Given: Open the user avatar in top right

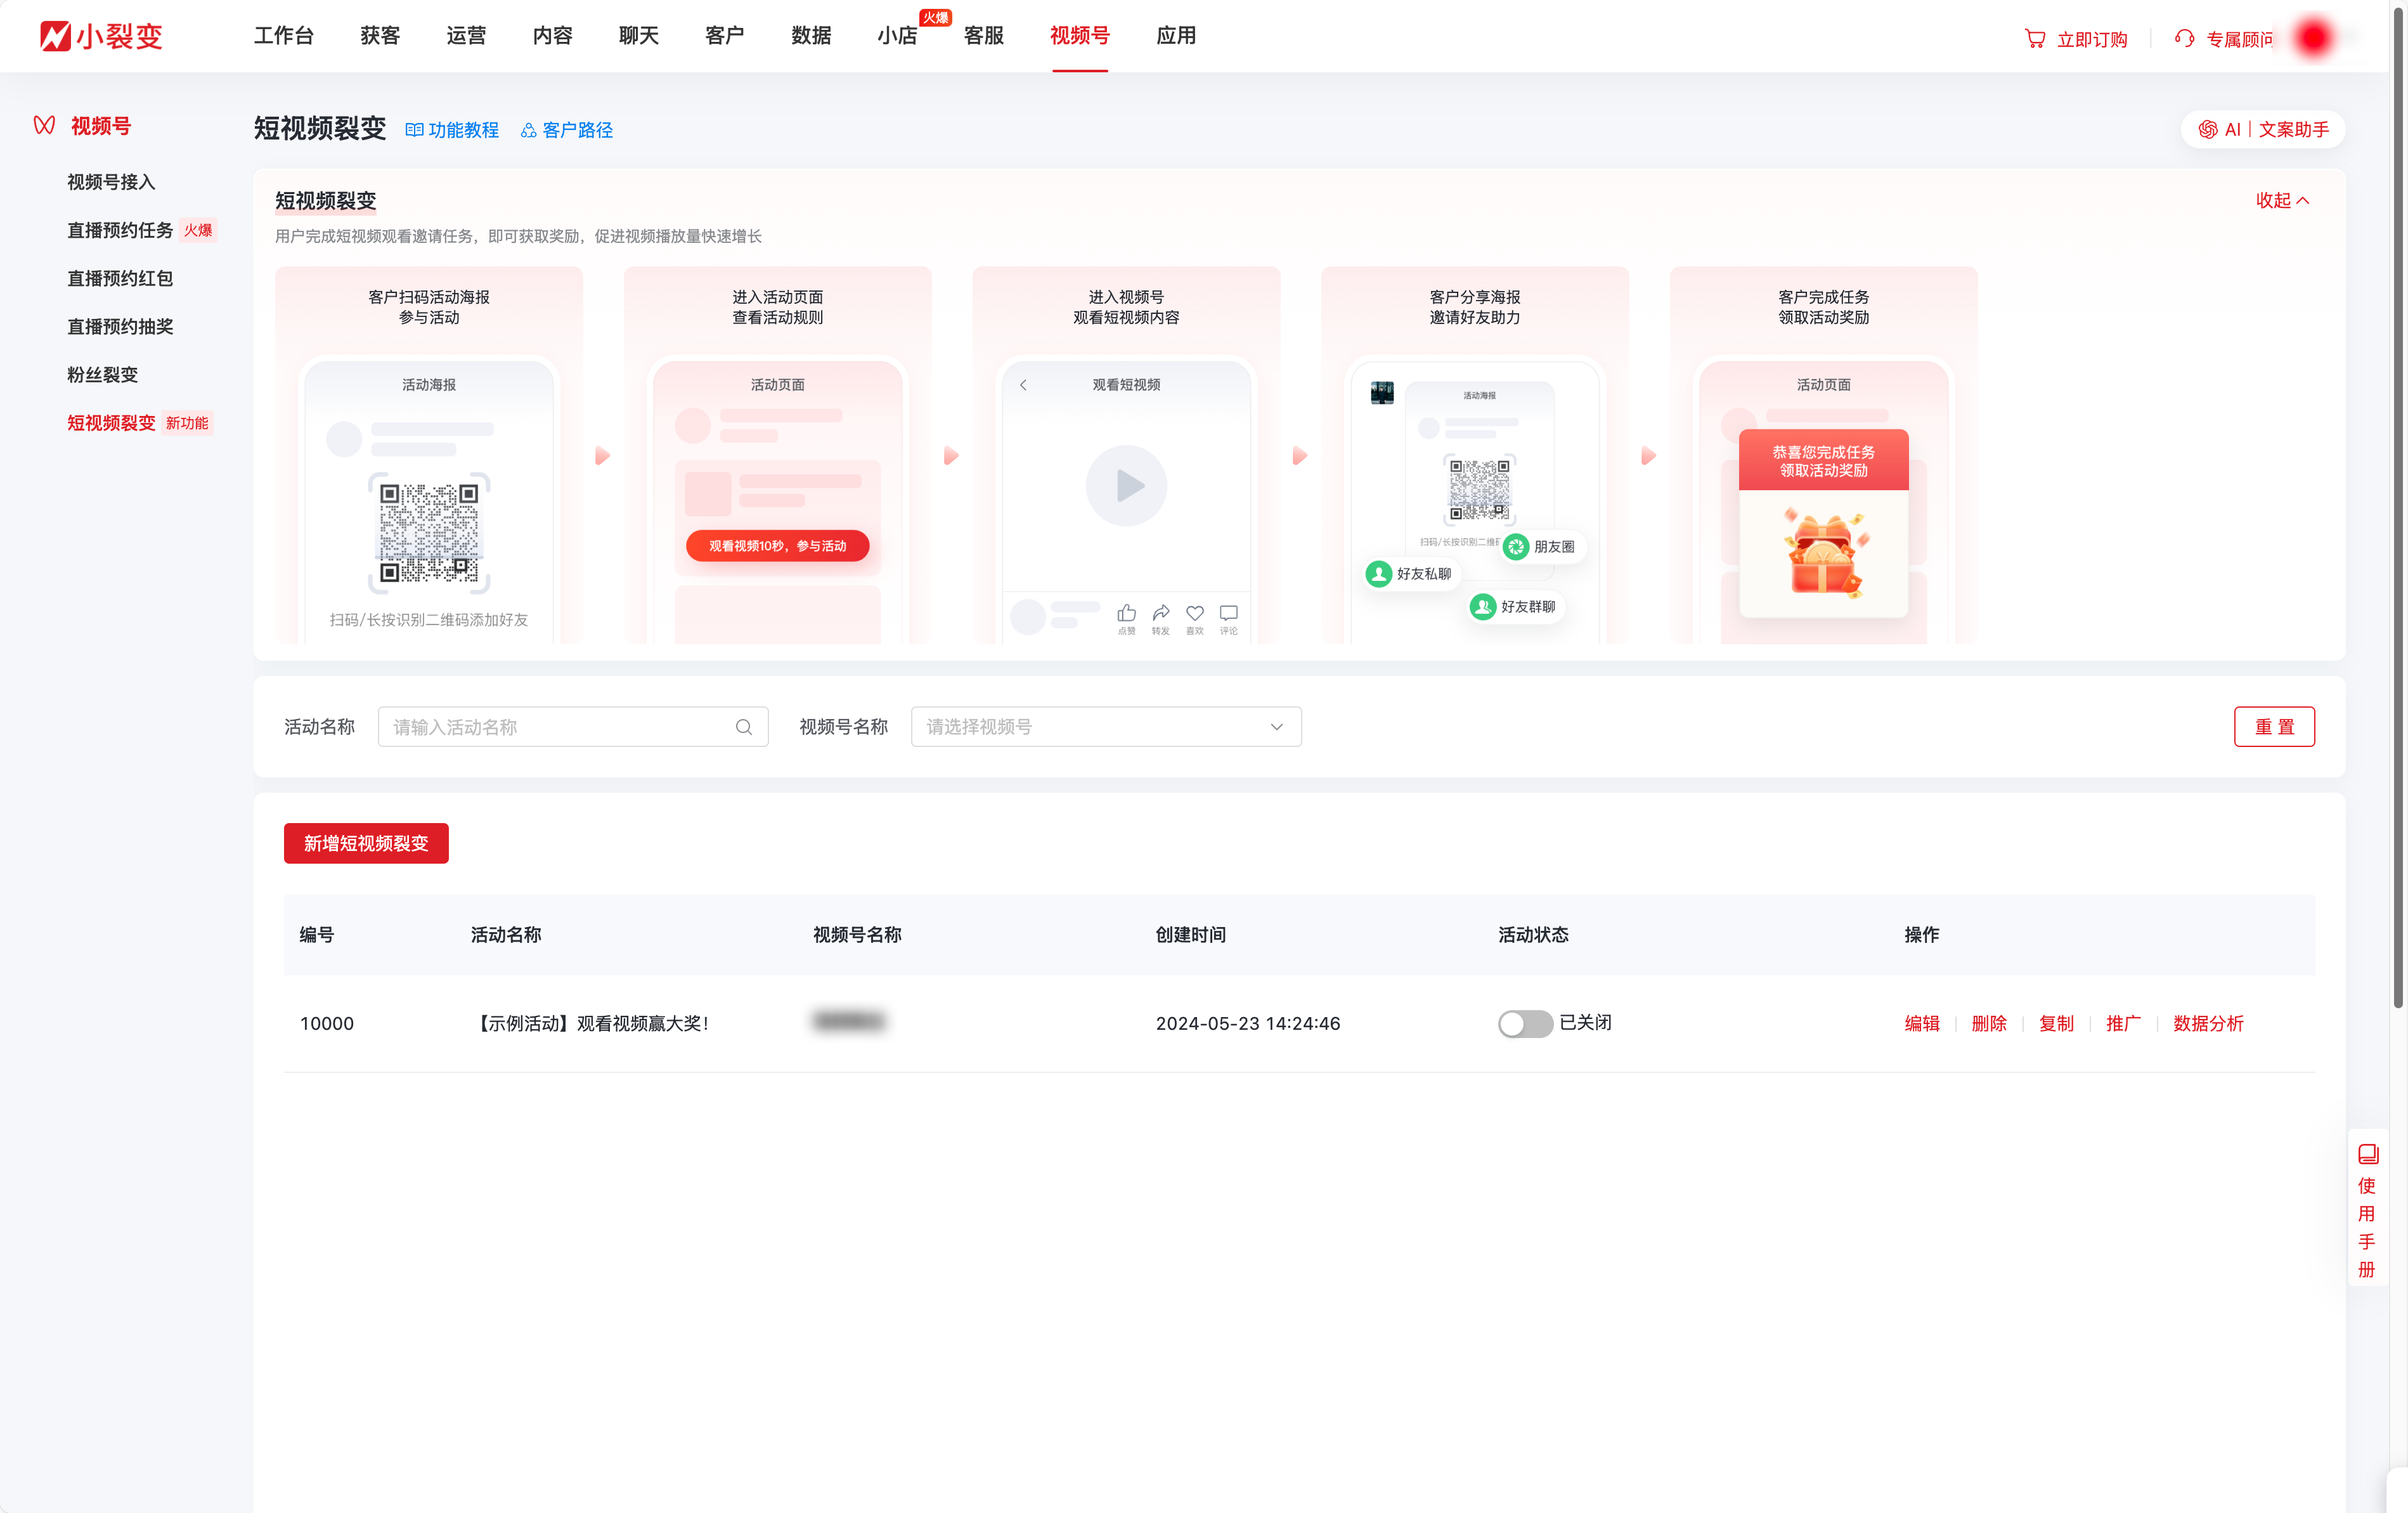Looking at the screenshot, I should click(2313, 38).
